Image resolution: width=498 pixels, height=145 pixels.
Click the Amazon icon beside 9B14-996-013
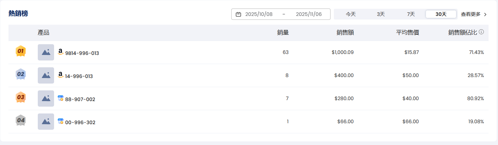(x=60, y=52)
